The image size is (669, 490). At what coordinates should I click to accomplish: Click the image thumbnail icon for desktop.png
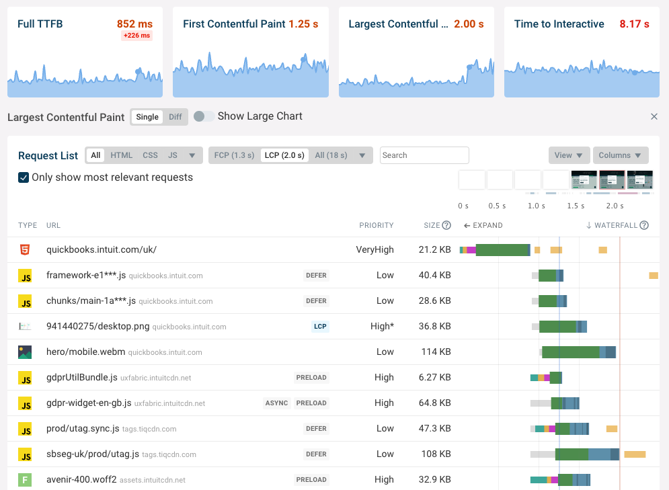coord(25,327)
